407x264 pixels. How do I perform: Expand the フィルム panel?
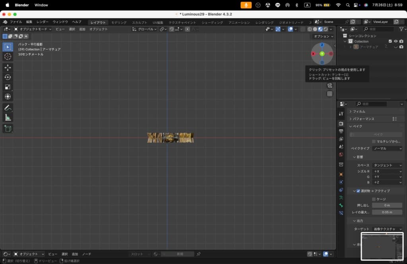(359, 111)
